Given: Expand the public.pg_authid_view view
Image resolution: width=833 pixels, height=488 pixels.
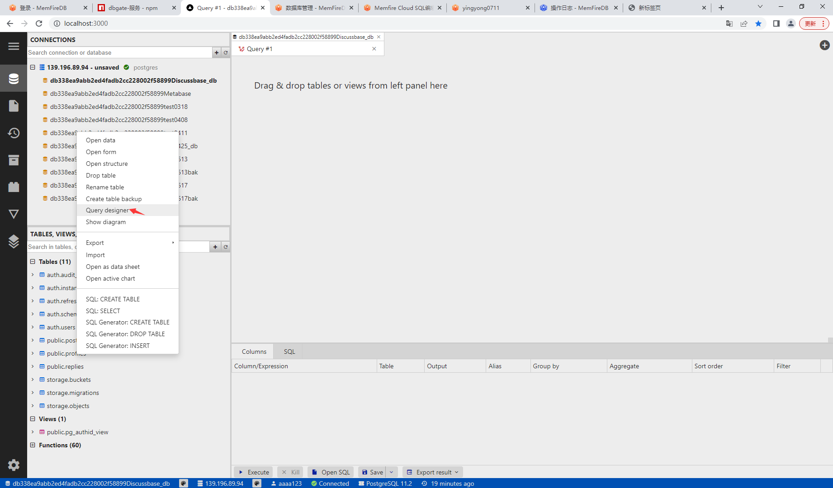Looking at the screenshot, I should coord(33,432).
